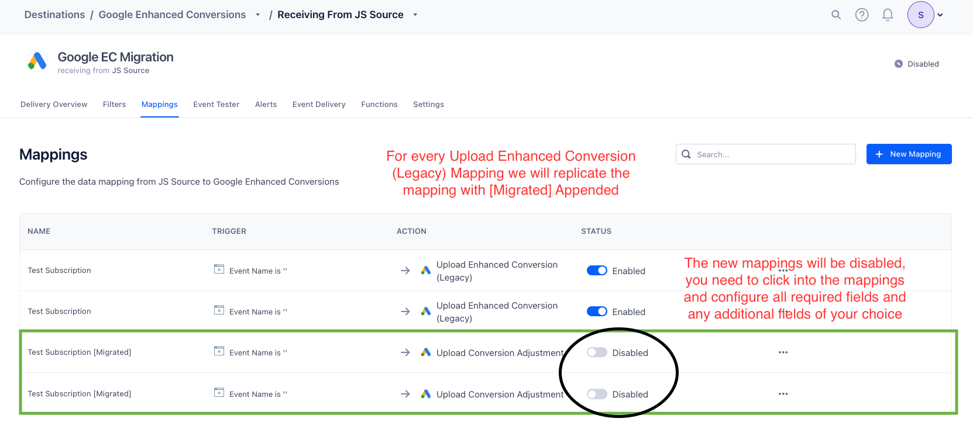Viewport: 973px width, 439px height.
Task: Select the Mappings tab
Action: [160, 105]
